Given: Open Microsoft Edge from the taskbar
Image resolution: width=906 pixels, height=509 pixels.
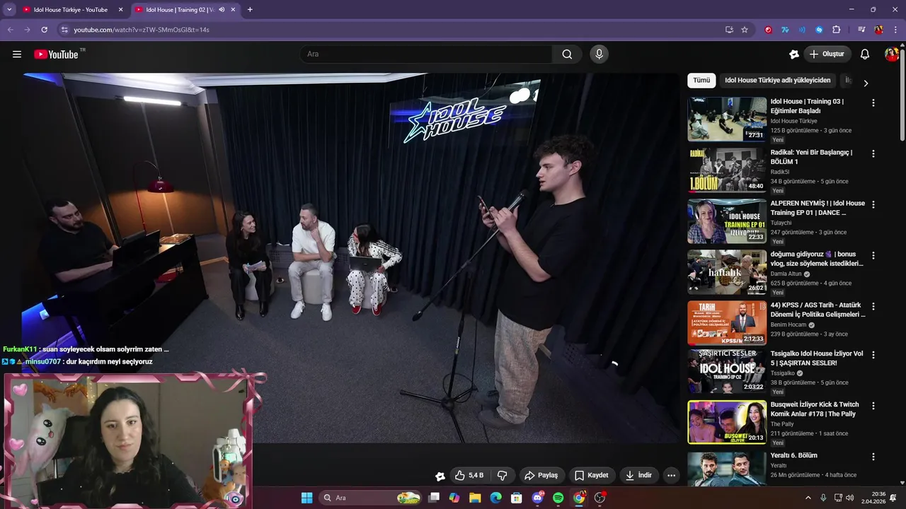Looking at the screenshot, I should tap(495, 498).
